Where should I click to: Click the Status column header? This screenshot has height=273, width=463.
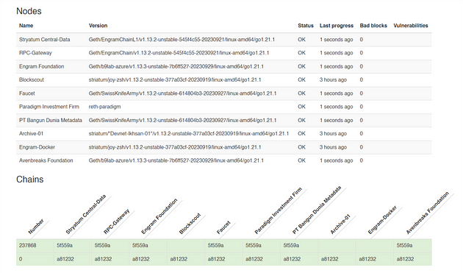coord(306,26)
